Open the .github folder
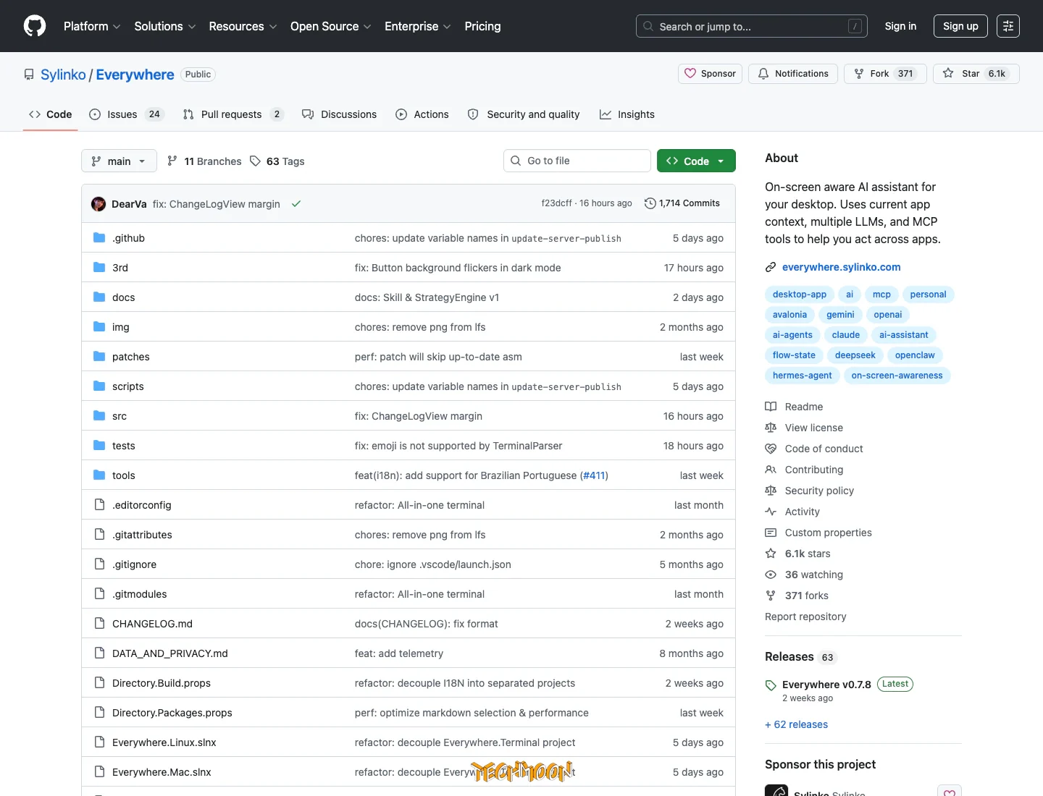The width and height of the screenshot is (1043, 796). tap(128, 238)
